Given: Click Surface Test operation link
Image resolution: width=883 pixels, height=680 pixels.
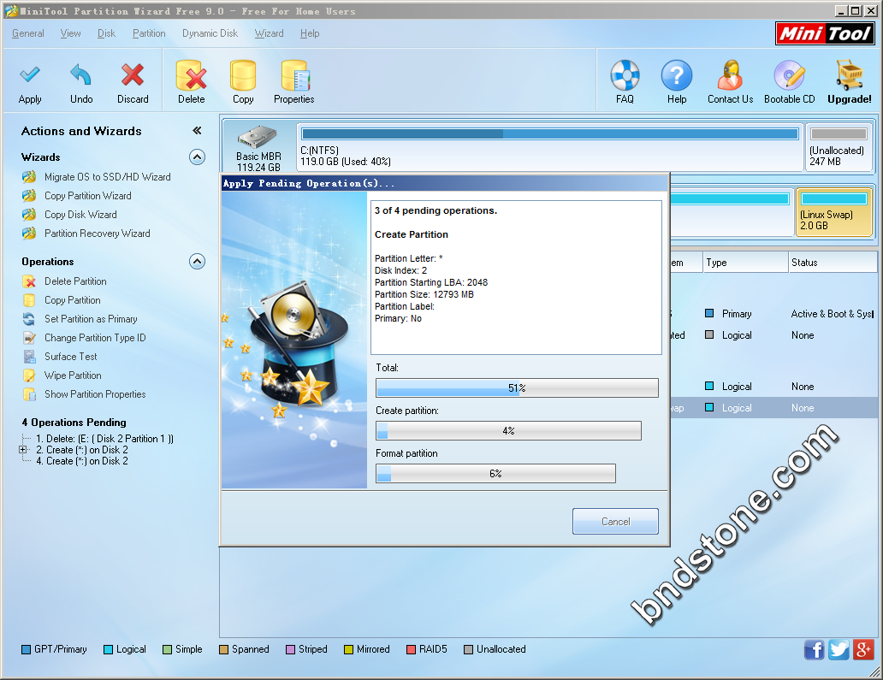Looking at the screenshot, I should click(71, 357).
